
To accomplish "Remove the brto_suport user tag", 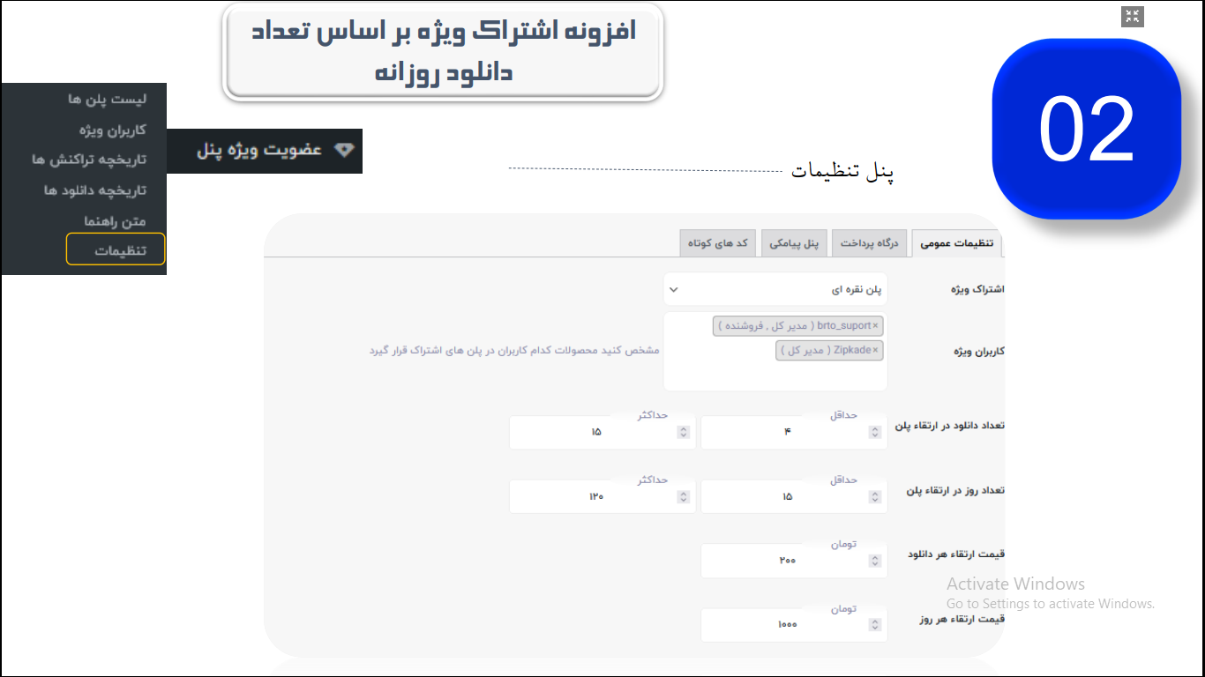I will [x=875, y=326].
